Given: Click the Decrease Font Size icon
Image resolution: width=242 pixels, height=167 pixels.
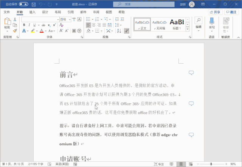Looking at the screenshot, I should 67,31.
